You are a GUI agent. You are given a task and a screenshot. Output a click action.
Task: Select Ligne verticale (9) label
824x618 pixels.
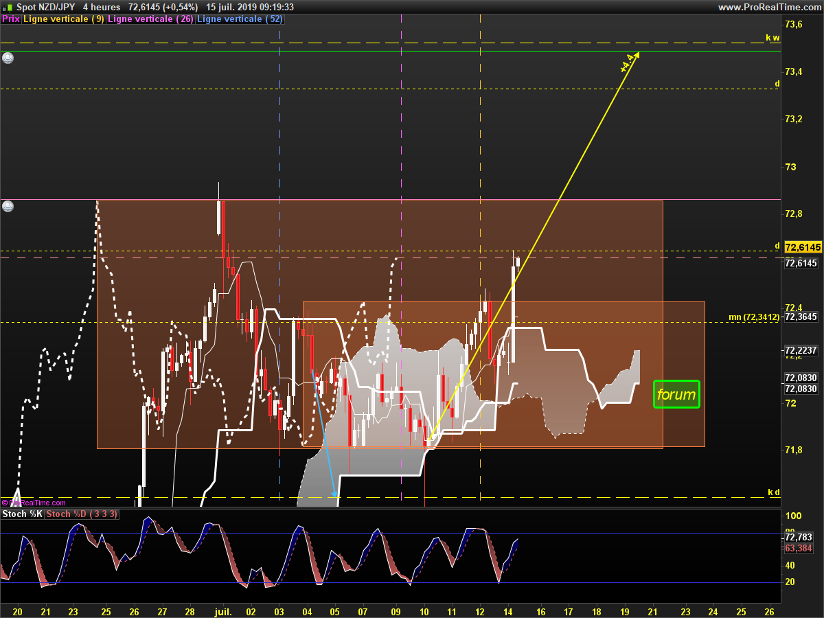click(x=64, y=19)
